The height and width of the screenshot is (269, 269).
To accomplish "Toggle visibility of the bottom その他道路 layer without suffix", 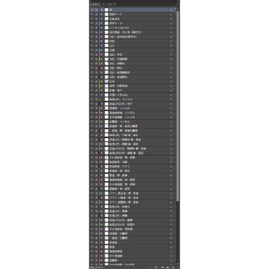I will [92, 256].
